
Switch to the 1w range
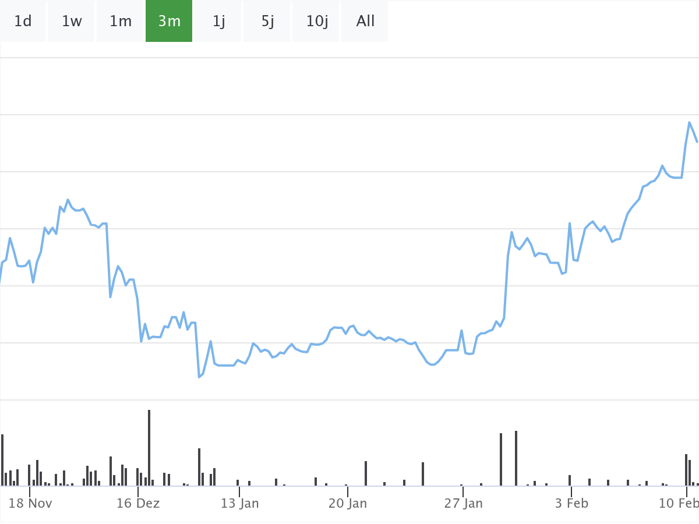coord(72,22)
